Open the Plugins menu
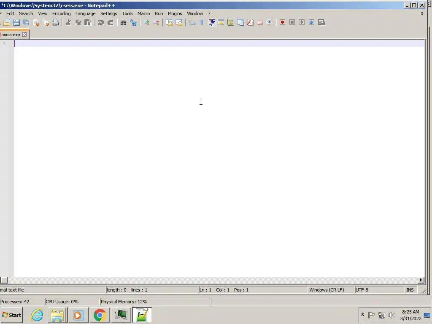The width and height of the screenshot is (432, 324). pyautogui.click(x=175, y=13)
